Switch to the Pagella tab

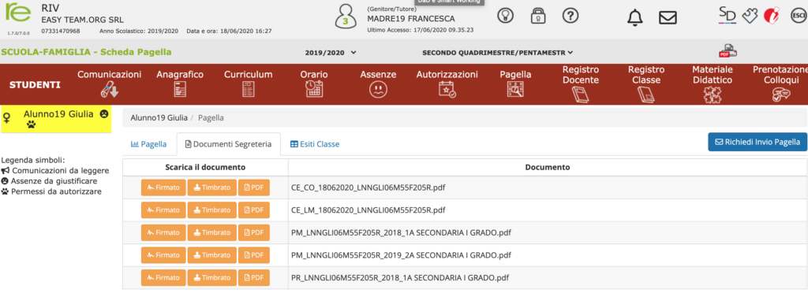pyautogui.click(x=149, y=144)
